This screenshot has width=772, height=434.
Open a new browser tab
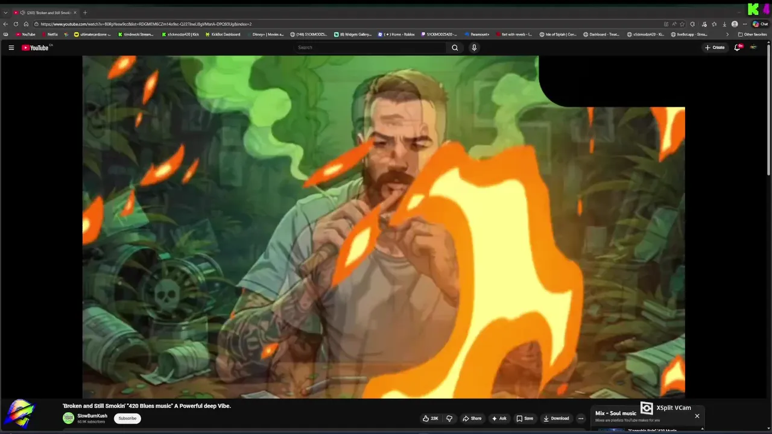pos(84,13)
